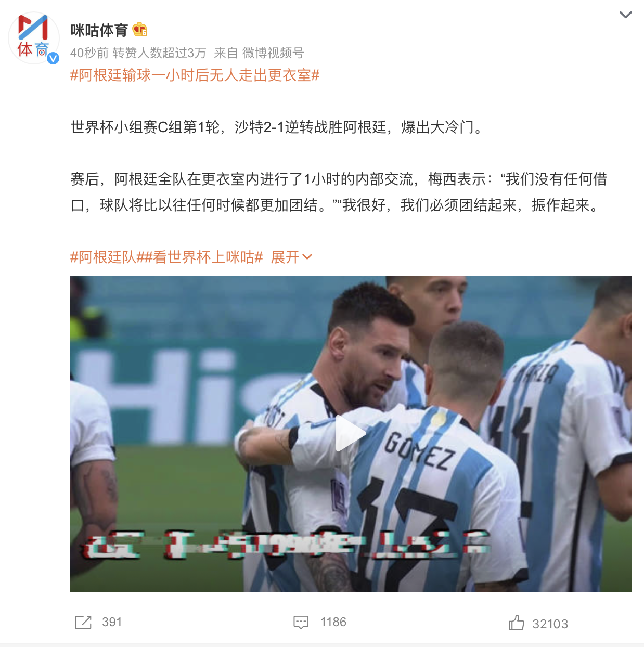644x647 pixels.
Task: Click the repost count 391
Action: pyautogui.click(x=112, y=622)
